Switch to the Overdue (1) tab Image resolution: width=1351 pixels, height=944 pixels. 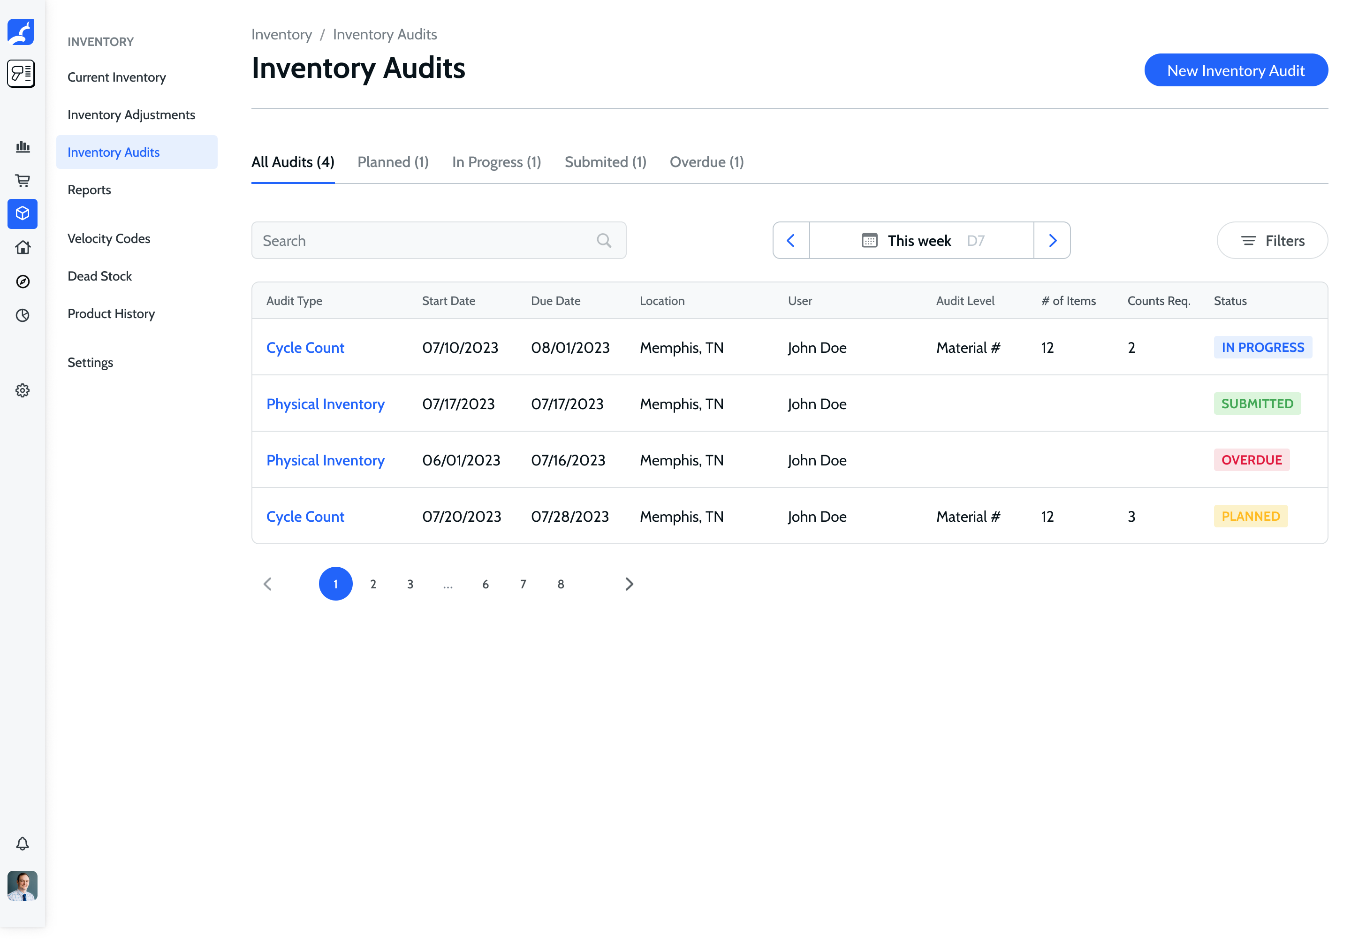click(706, 162)
